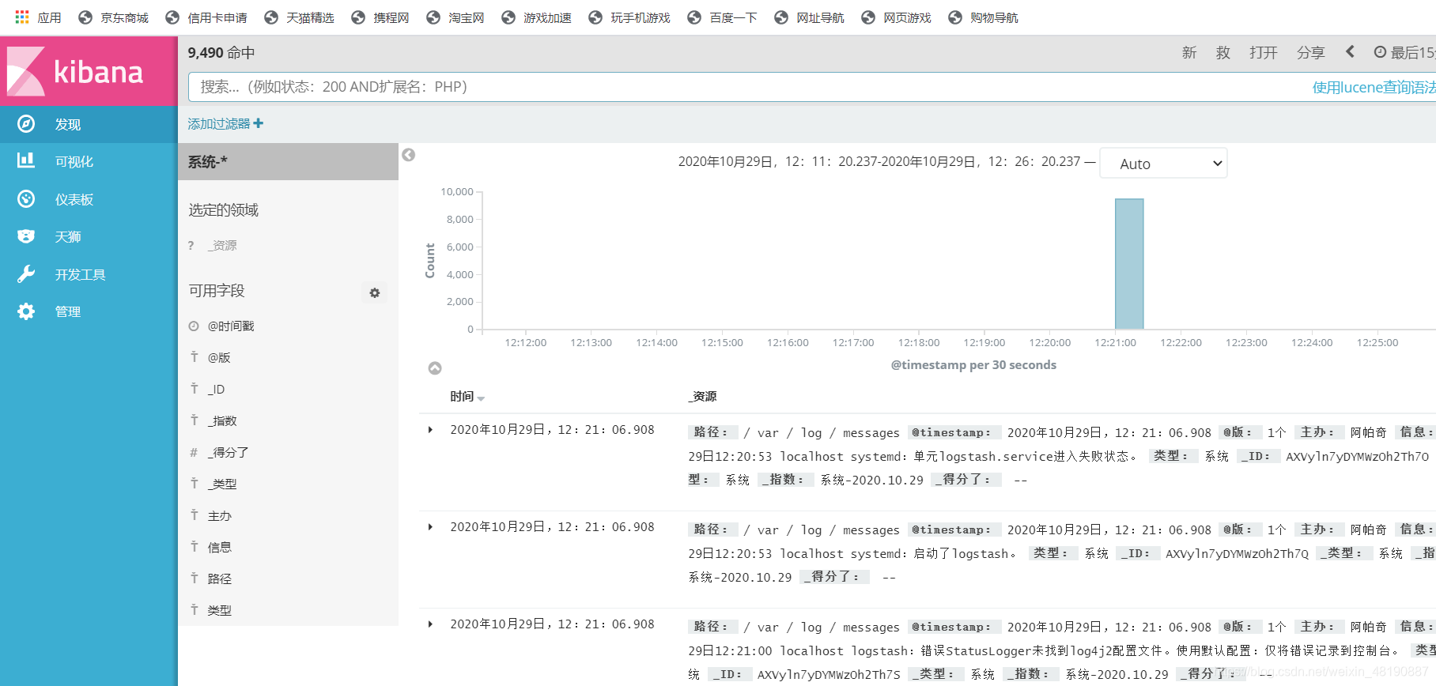This screenshot has height=686, width=1436.
Task: Click the histogram bar at 12:21:00
Action: (x=1129, y=264)
